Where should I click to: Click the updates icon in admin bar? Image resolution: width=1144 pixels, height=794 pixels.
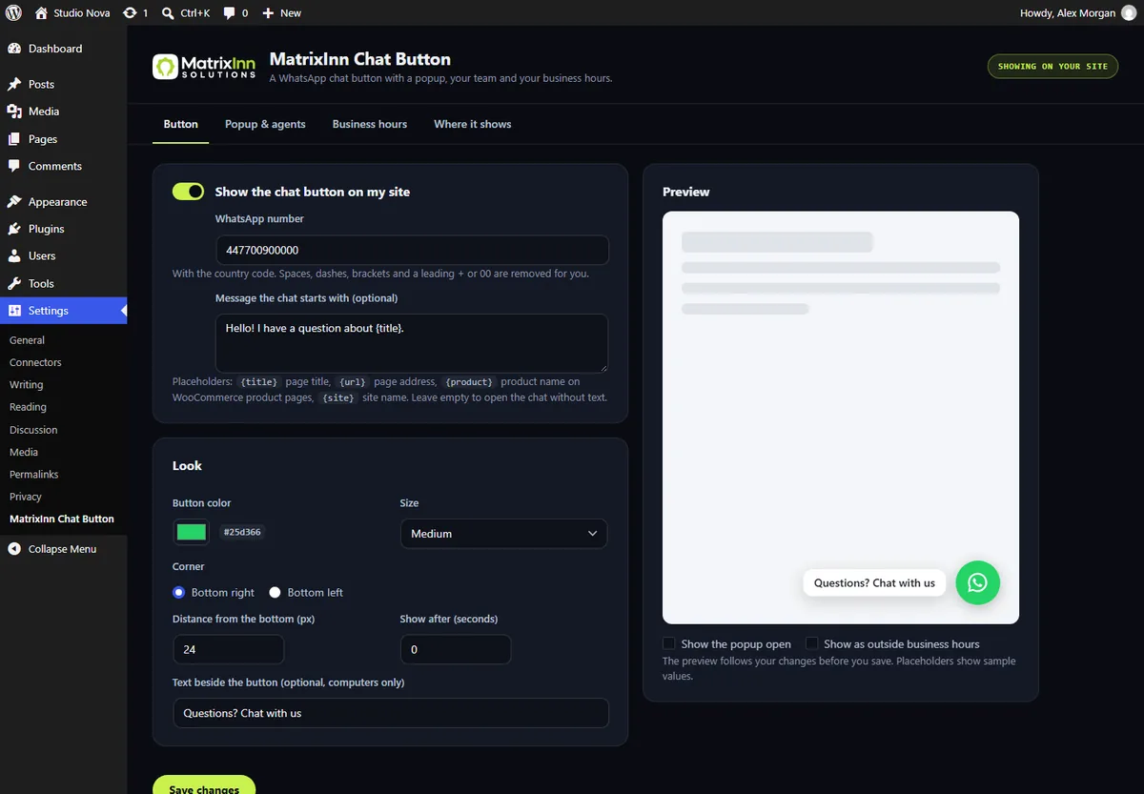[x=130, y=13]
